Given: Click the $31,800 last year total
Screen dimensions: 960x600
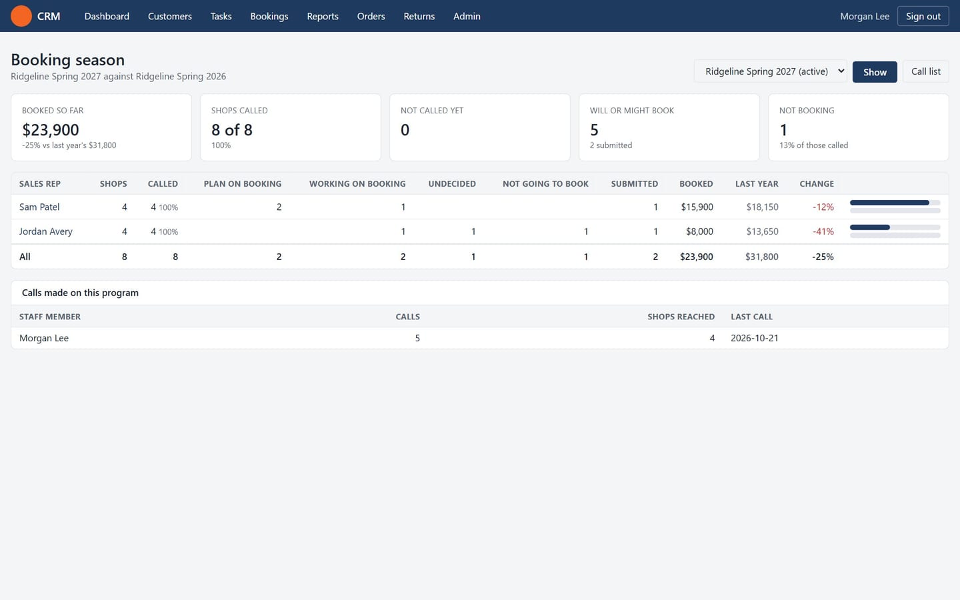Looking at the screenshot, I should 762,257.
